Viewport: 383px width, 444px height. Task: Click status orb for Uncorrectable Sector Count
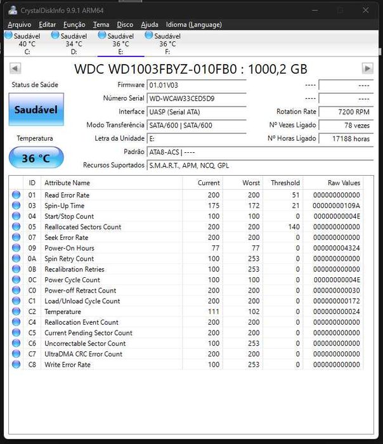[x=16, y=343]
